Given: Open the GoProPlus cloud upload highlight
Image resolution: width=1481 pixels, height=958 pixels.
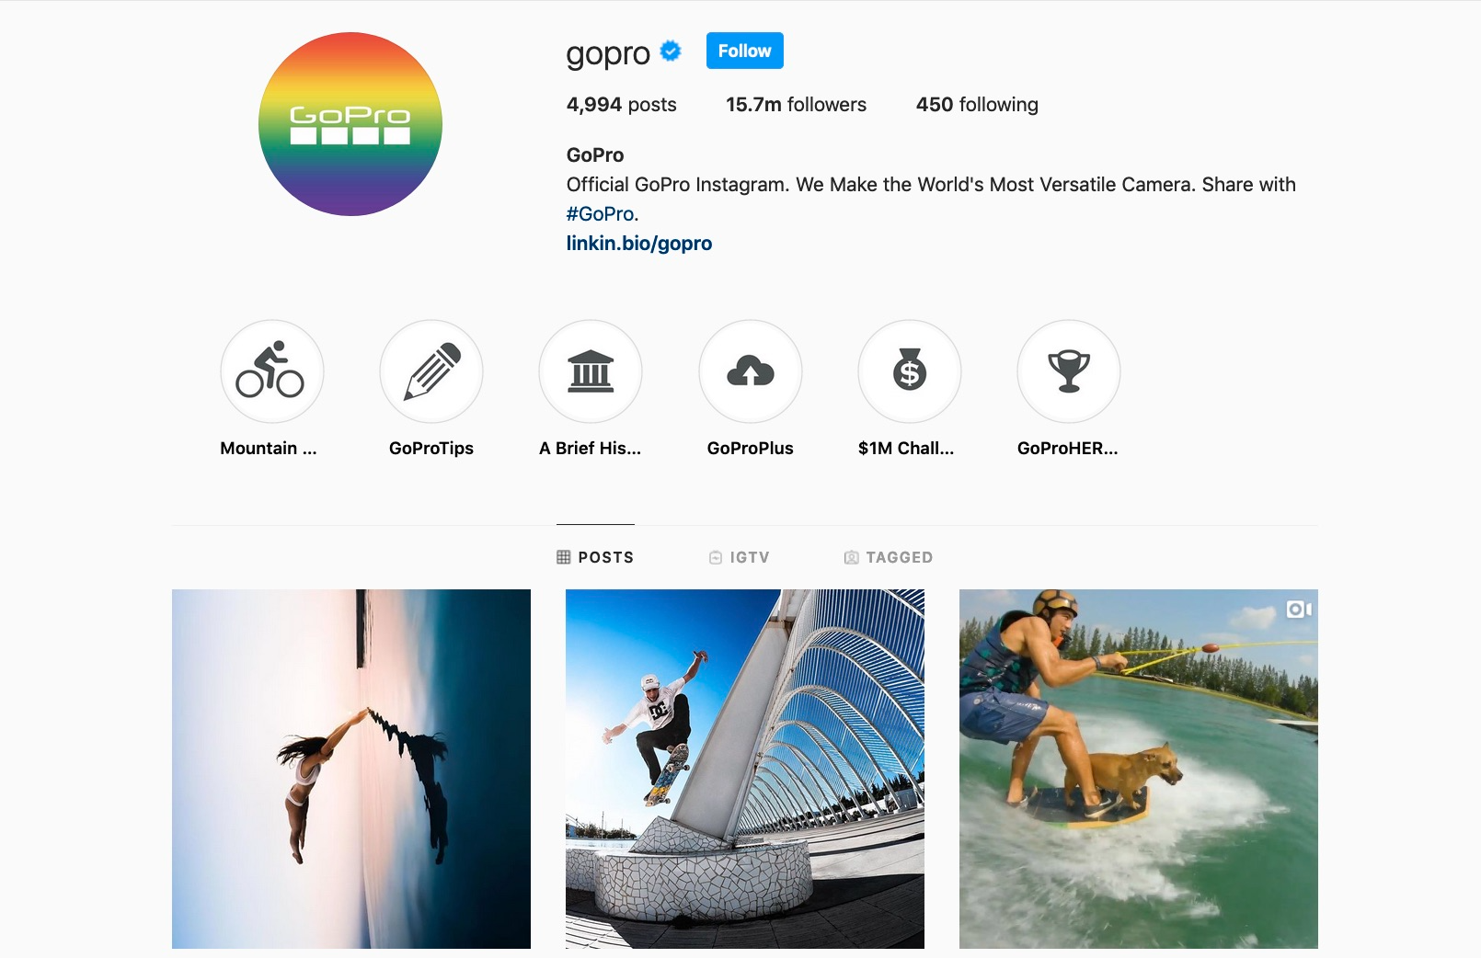Looking at the screenshot, I should coord(751,371).
